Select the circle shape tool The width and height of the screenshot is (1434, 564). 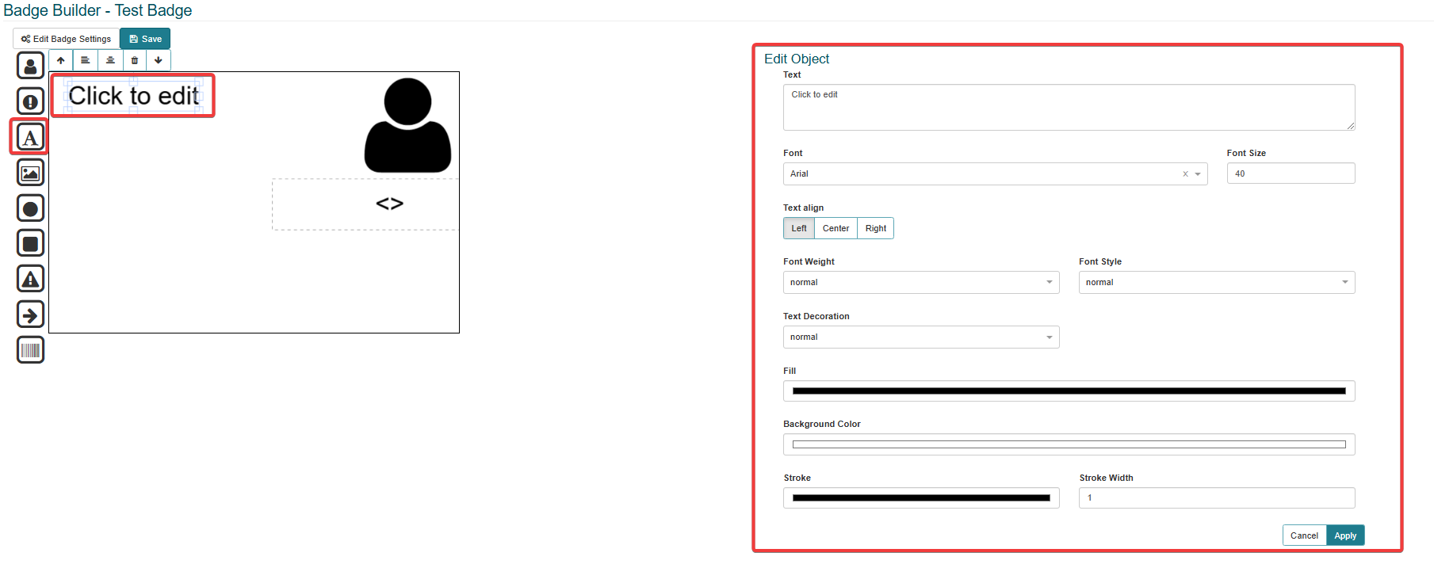[30, 208]
